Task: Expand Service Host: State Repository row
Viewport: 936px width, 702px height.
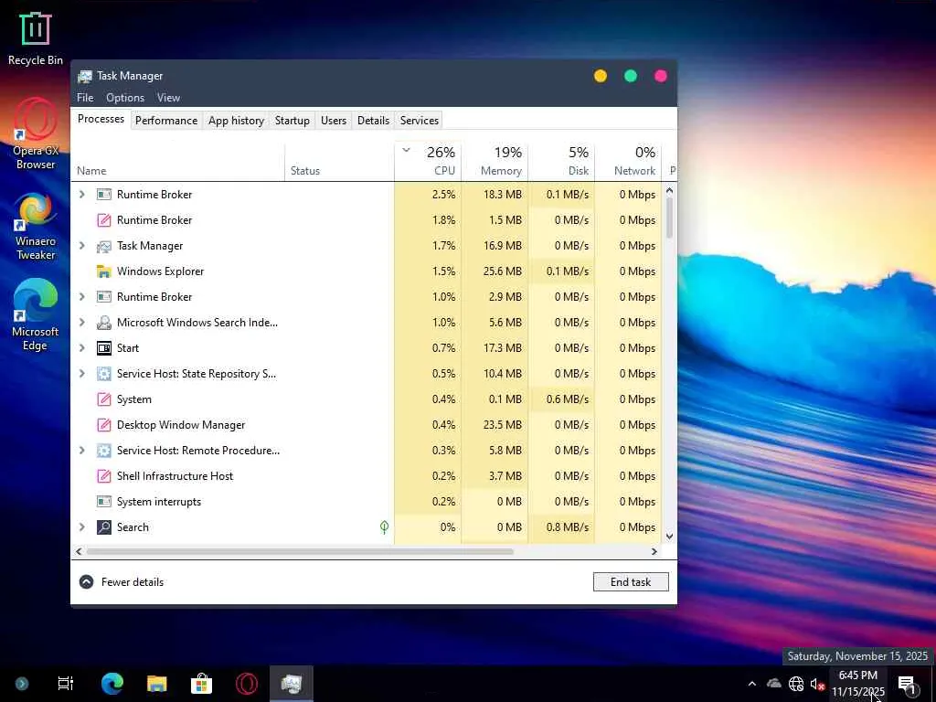Action: 82,374
